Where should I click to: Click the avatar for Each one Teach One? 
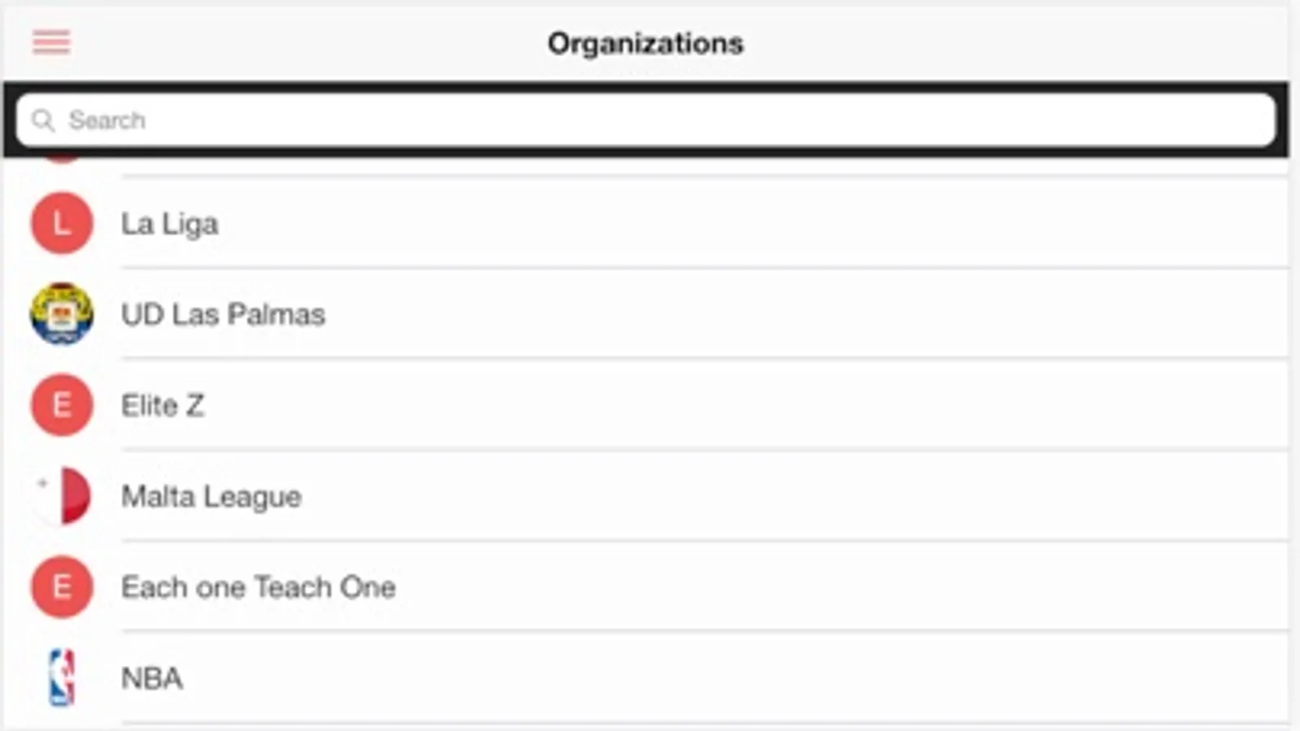[62, 586]
